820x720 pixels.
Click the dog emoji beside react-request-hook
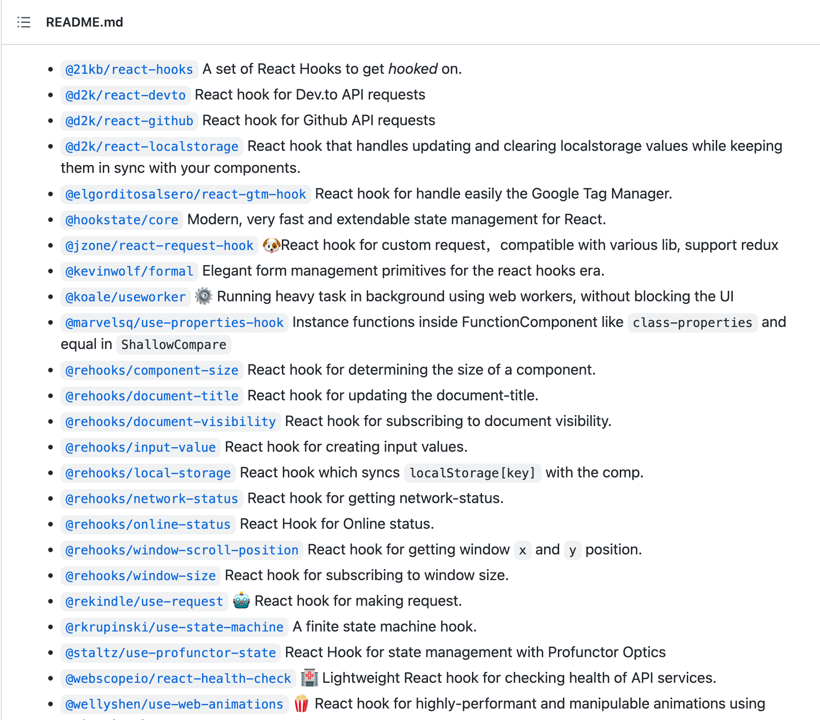(x=271, y=245)
